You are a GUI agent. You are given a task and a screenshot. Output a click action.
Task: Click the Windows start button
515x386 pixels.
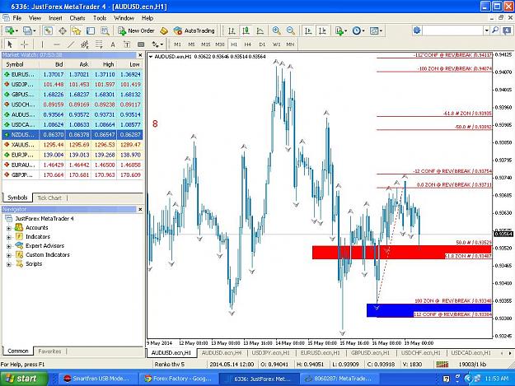click(24, 379)
